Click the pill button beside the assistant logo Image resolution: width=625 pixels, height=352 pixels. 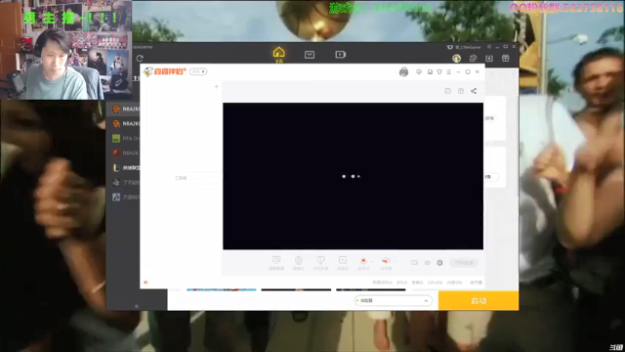click(198, 71)
